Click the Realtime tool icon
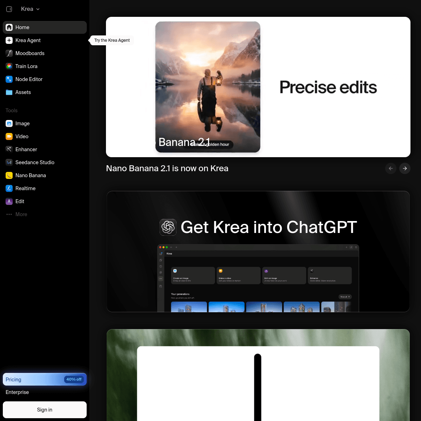Viewport: 421px width, 421px height. click(9, 188)
